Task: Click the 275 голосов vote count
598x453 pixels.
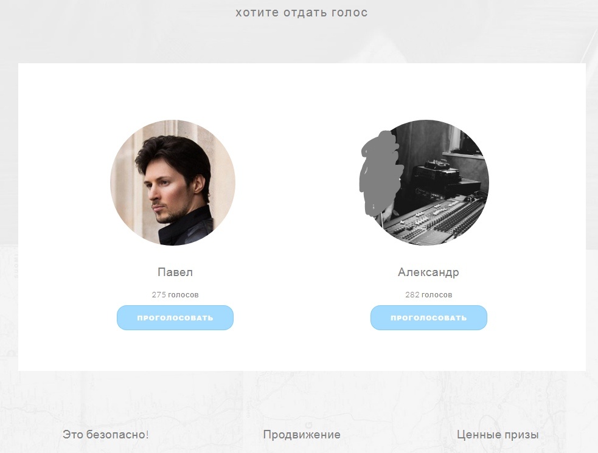Action: tap(175, 295)
